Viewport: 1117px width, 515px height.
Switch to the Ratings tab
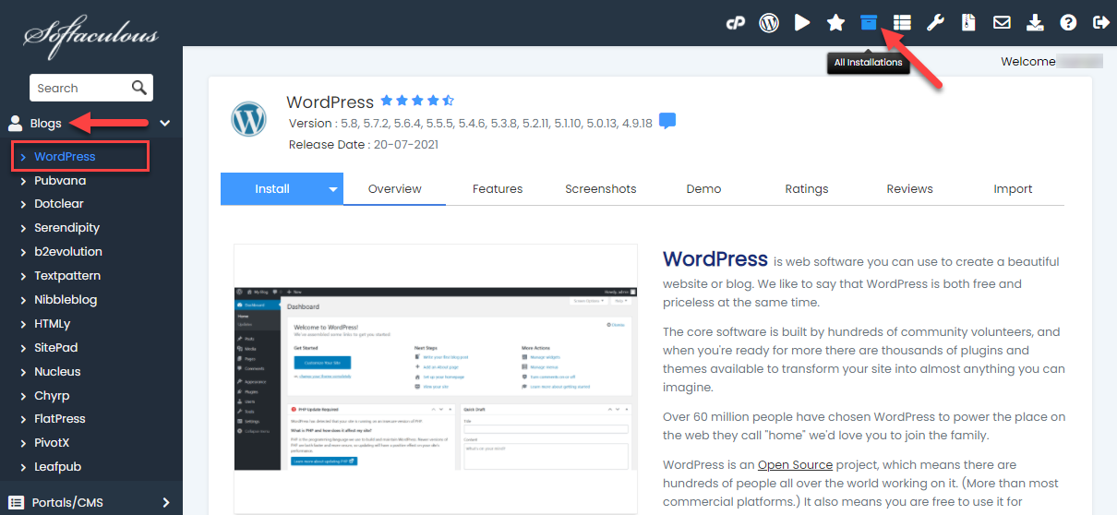click(807, 188)
